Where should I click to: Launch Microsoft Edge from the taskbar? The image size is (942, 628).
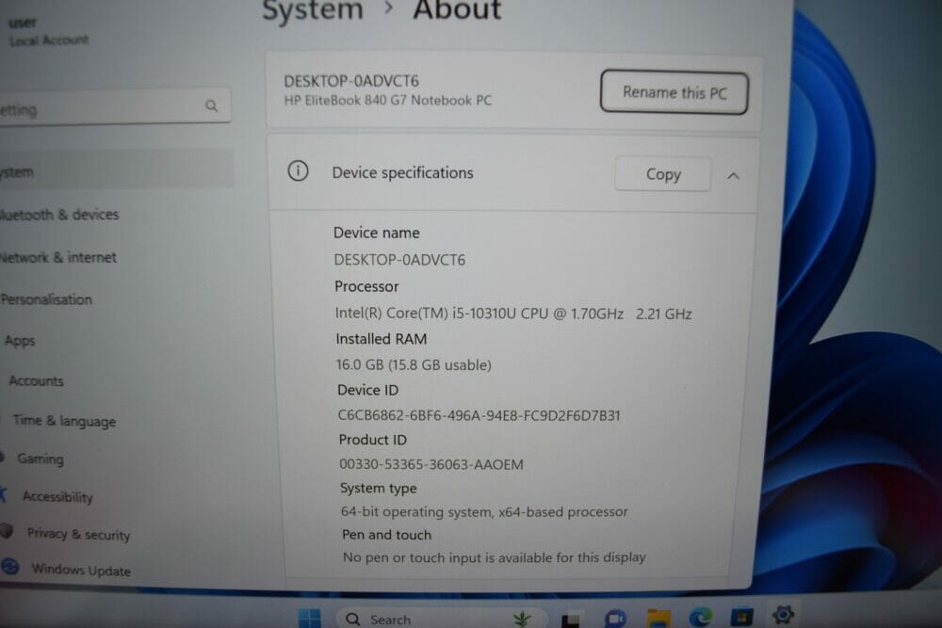click(x=700, y=618)
